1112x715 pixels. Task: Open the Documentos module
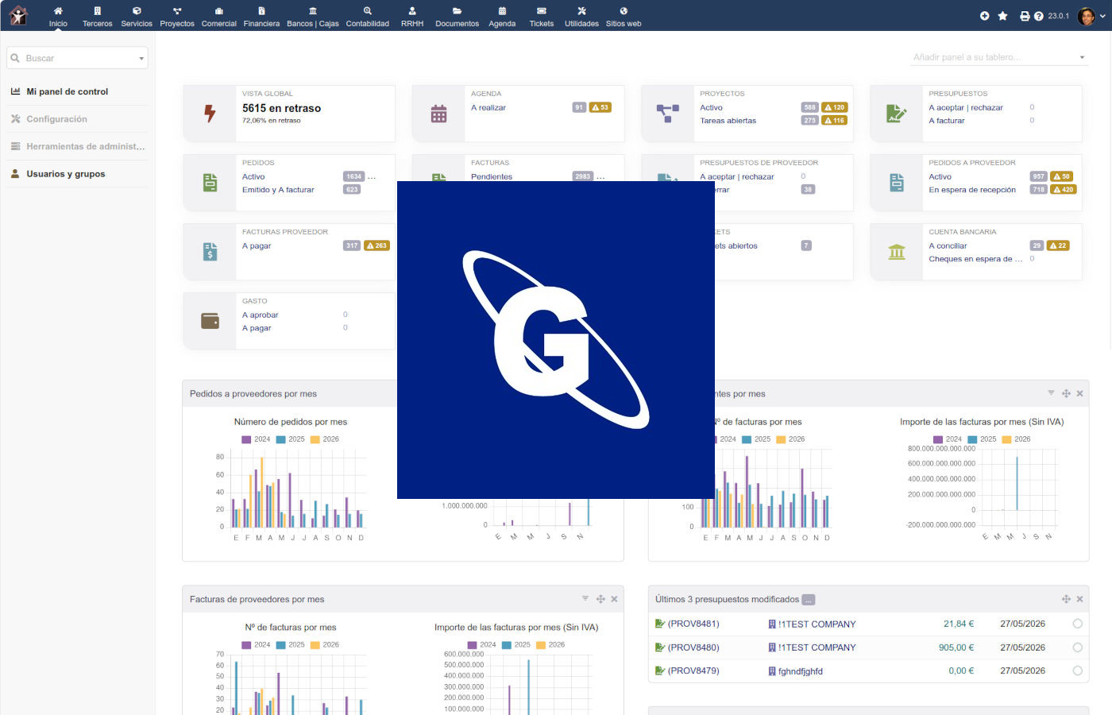pos(458,16)
